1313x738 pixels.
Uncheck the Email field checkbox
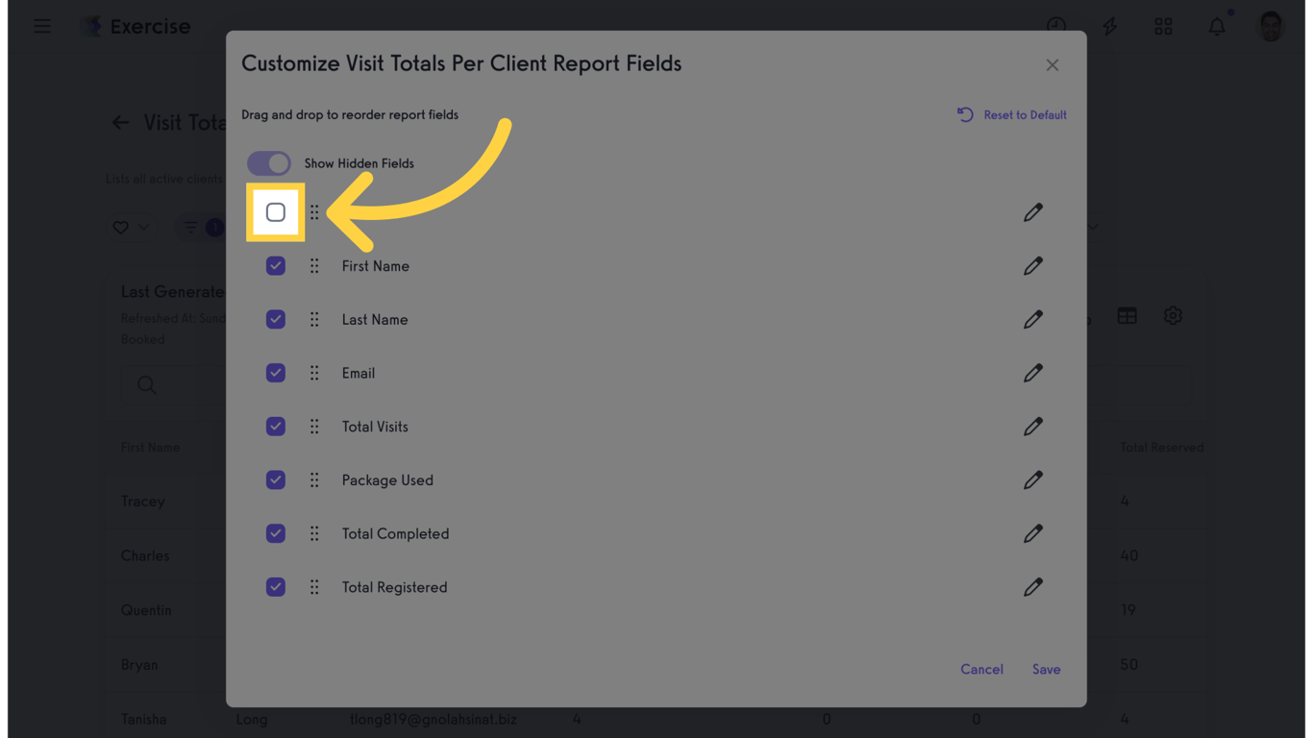(x=276, y=373)
